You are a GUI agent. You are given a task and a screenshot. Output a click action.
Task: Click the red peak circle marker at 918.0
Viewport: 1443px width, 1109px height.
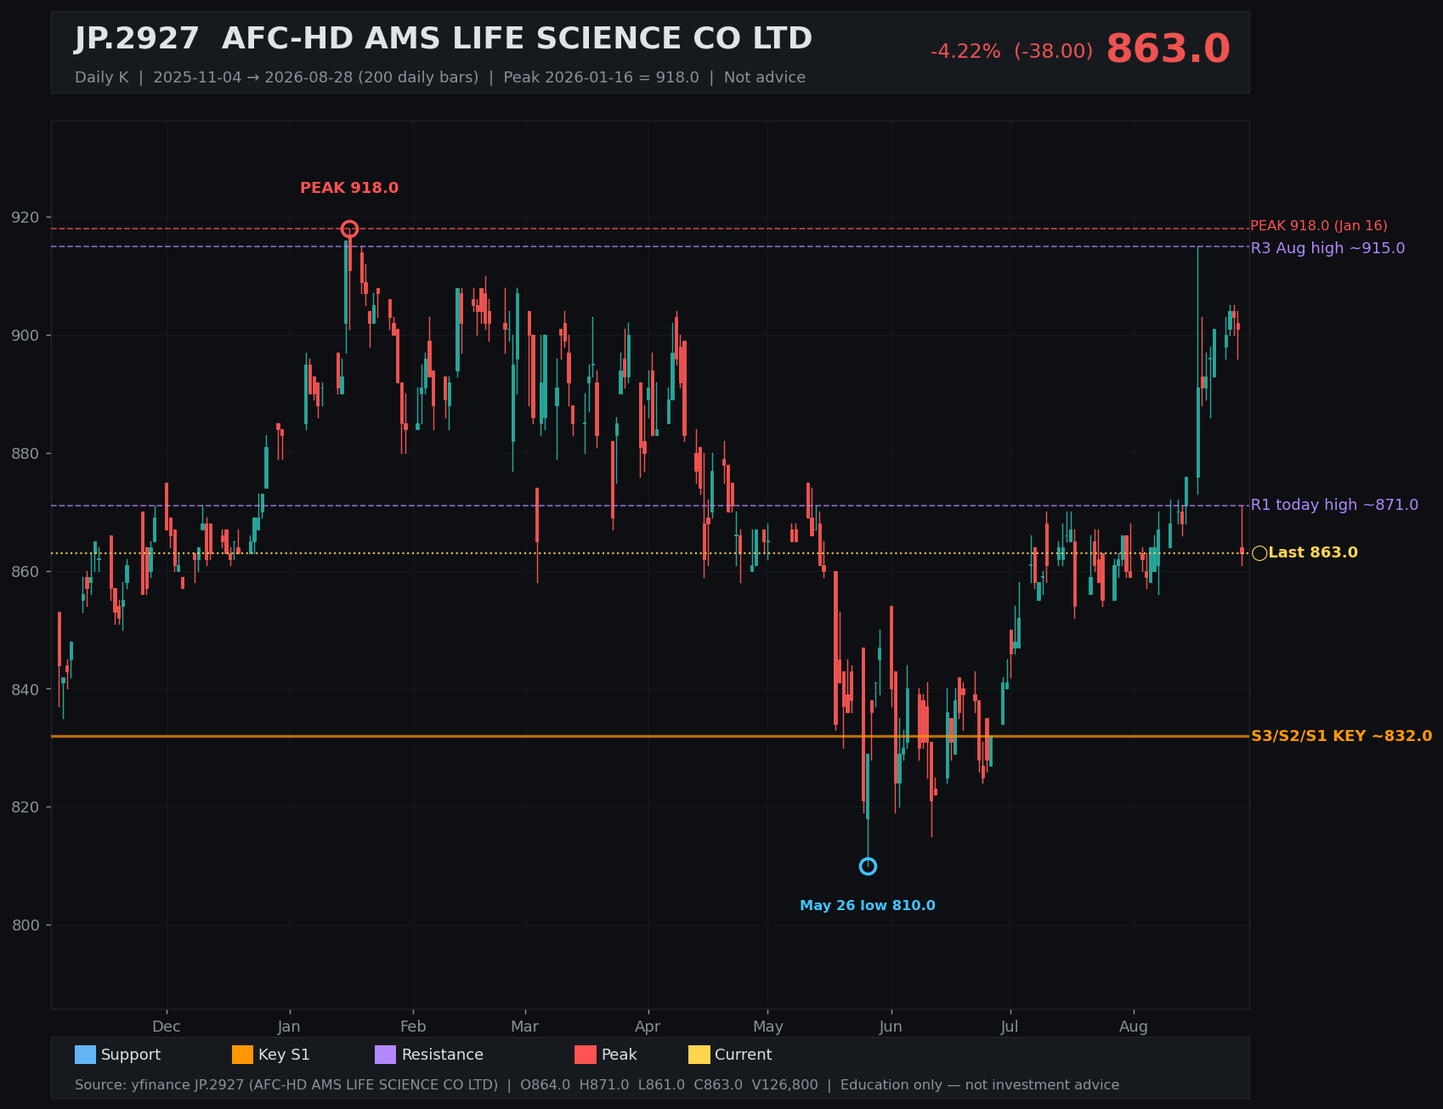pos(349,229)
